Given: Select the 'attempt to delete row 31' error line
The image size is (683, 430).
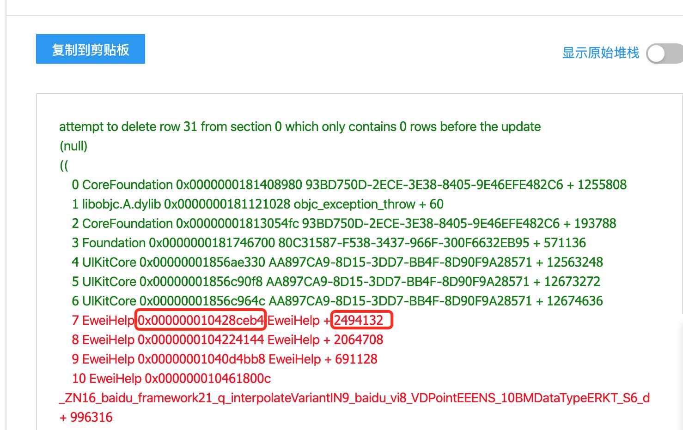Looking at the screenshot, I should click(300, 127).
